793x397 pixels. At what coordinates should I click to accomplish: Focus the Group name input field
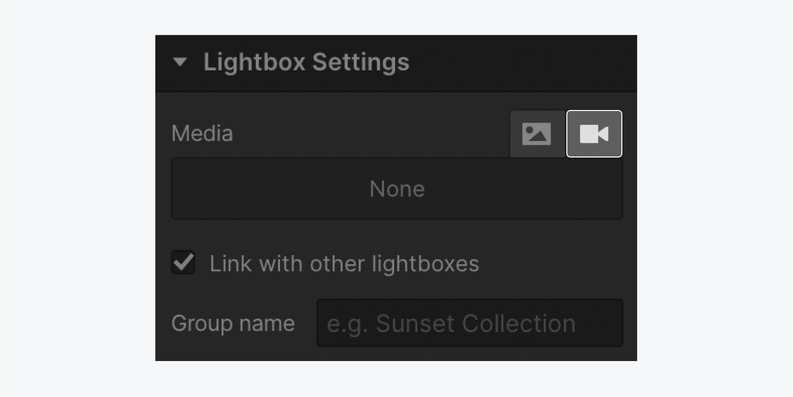click(x=470, y=323)
